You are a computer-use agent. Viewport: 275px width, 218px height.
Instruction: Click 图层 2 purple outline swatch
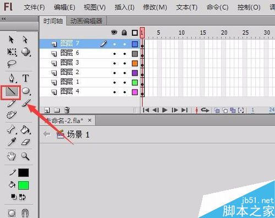point(135,73)
